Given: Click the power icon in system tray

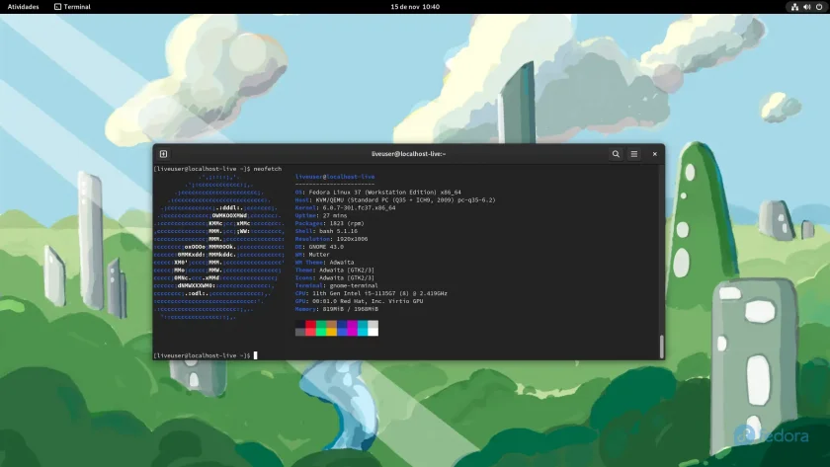Looking at the screenshot, I should coord(819,7).
